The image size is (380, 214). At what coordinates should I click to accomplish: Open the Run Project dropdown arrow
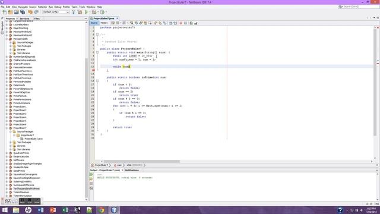coord(90,12)
